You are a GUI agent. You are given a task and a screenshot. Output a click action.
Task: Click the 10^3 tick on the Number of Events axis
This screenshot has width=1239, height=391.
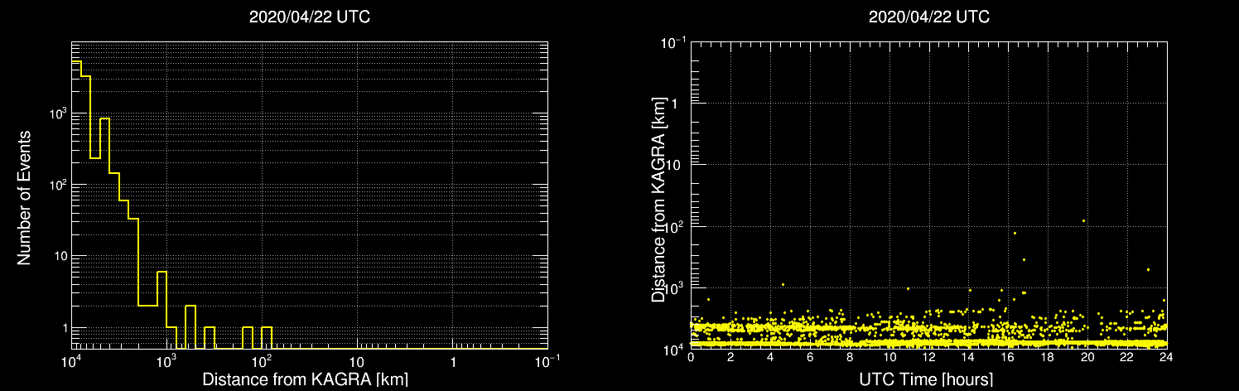[57, 113]
